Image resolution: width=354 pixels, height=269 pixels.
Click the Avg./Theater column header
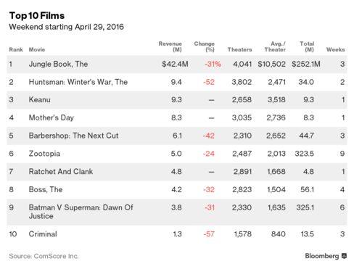275,46
